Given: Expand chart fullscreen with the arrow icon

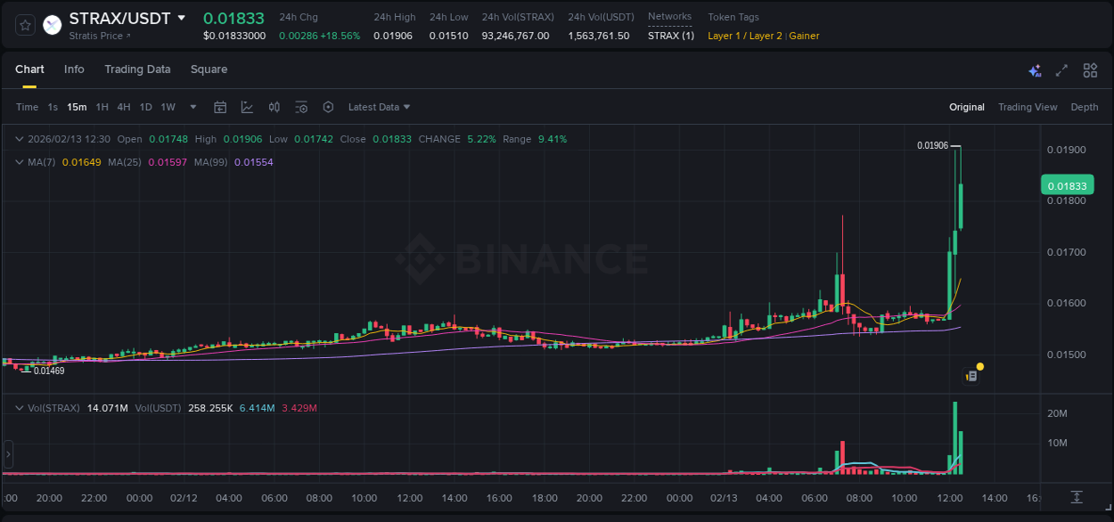Looking at the screenshot, I should (x=1061, y=69).
